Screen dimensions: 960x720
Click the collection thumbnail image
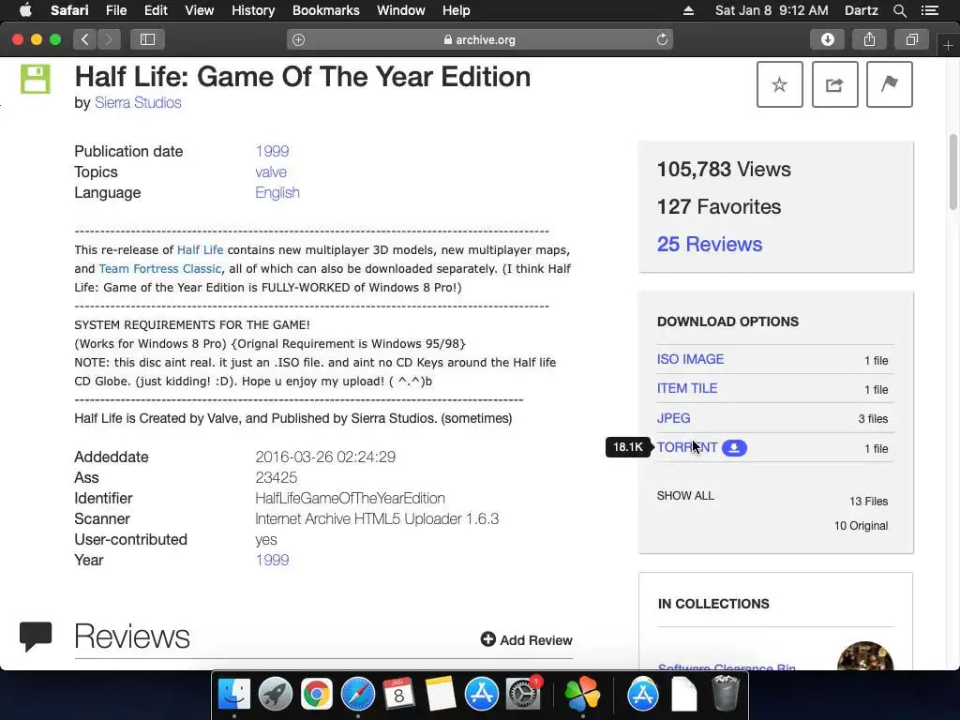[x=865, y=656]
